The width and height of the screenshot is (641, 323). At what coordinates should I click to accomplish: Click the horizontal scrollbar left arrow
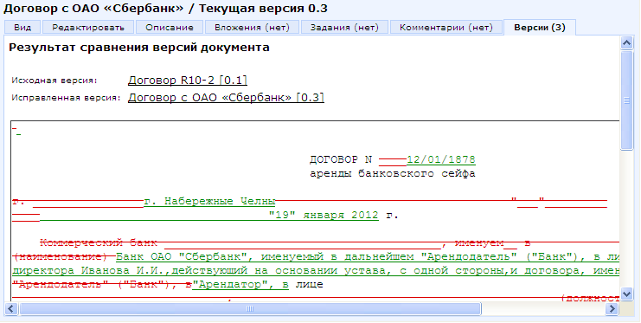coord(11,308)
